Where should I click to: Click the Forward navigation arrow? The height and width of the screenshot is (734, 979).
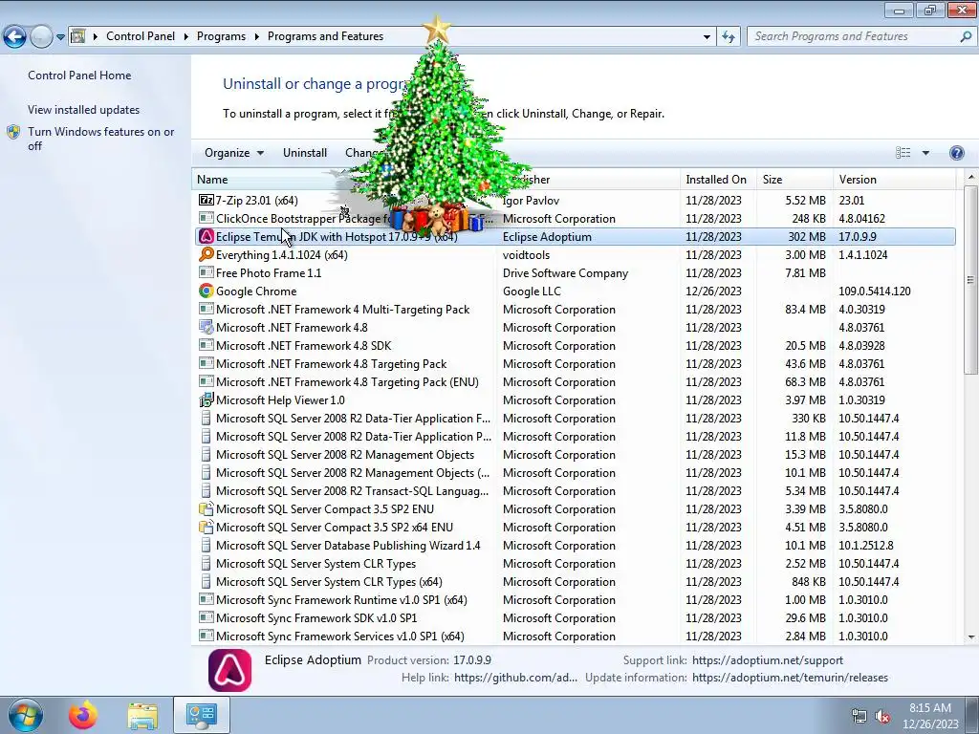point(41,37)
